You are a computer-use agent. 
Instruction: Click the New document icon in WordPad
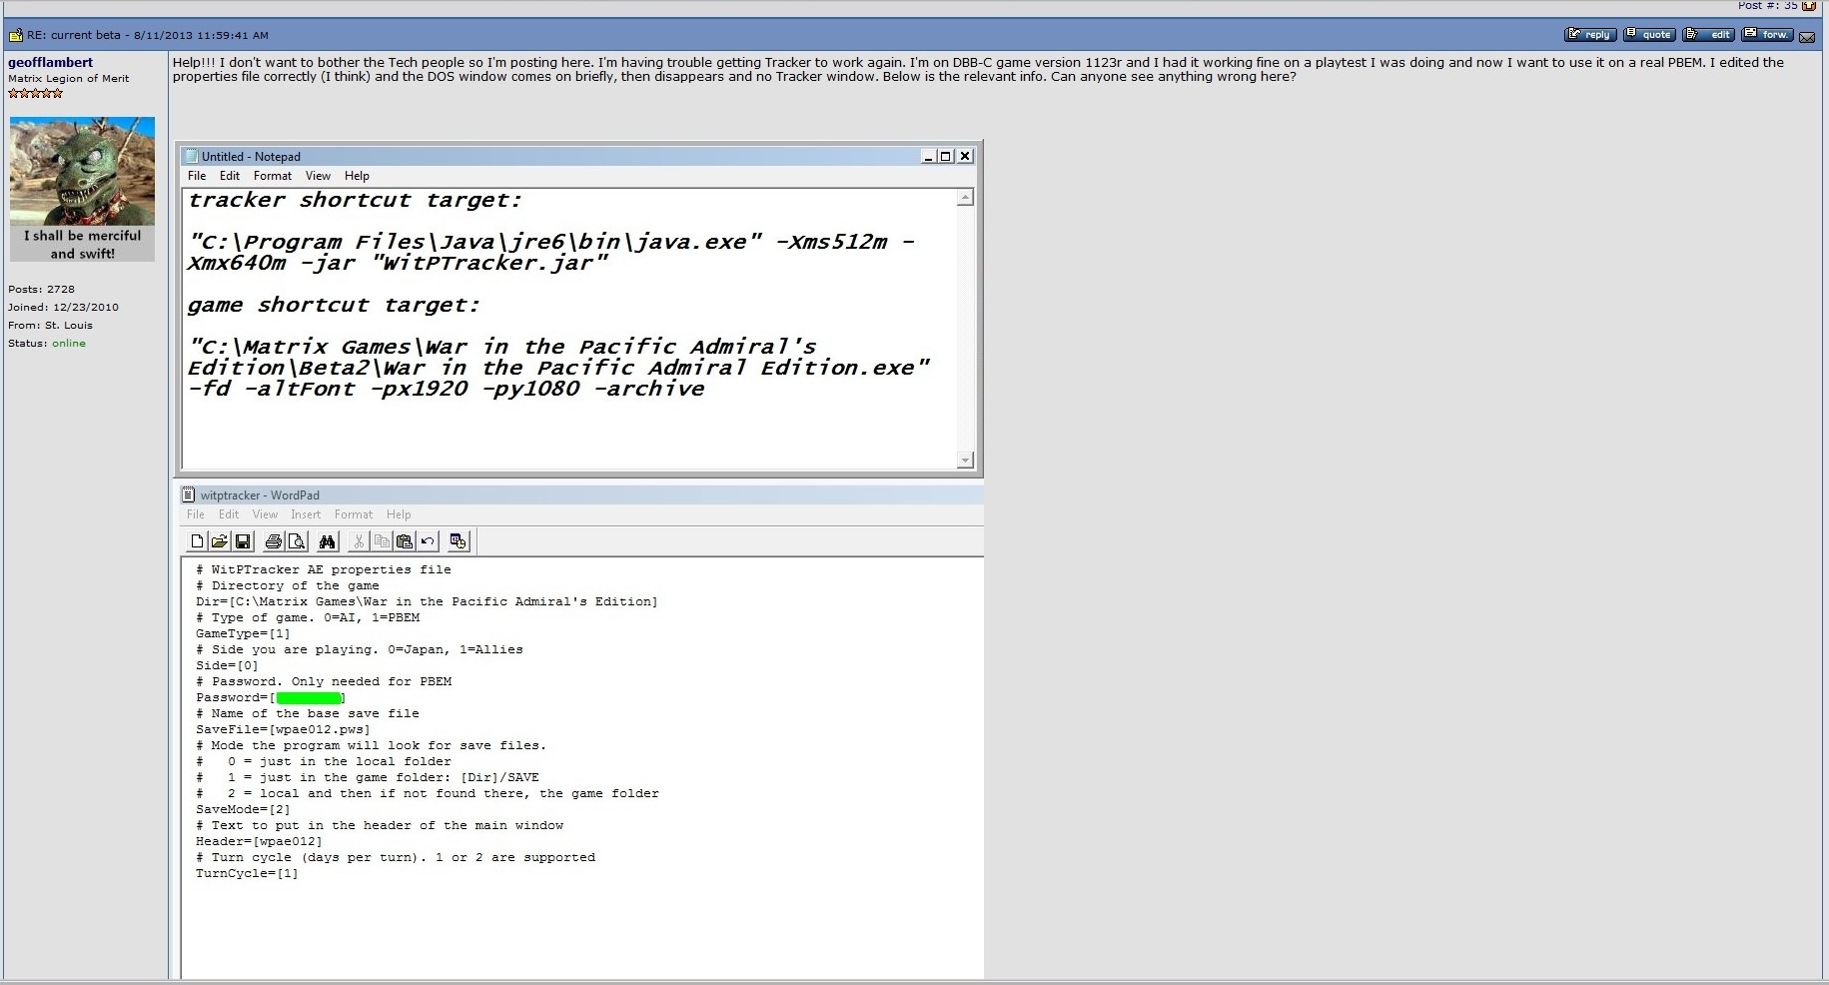point(198,541)
